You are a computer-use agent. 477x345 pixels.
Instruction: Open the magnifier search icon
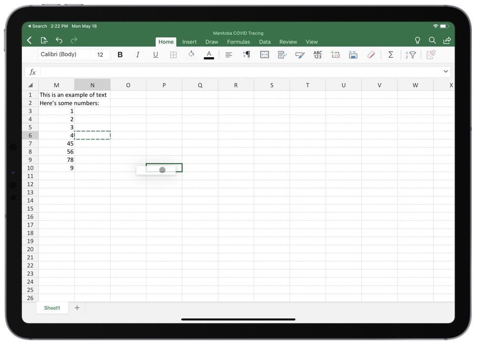tap(432, 40)
